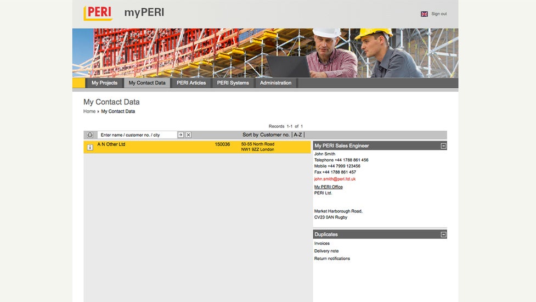Open the My Projects tab
Screen dimensions: 536x302
tap(104, 83)
